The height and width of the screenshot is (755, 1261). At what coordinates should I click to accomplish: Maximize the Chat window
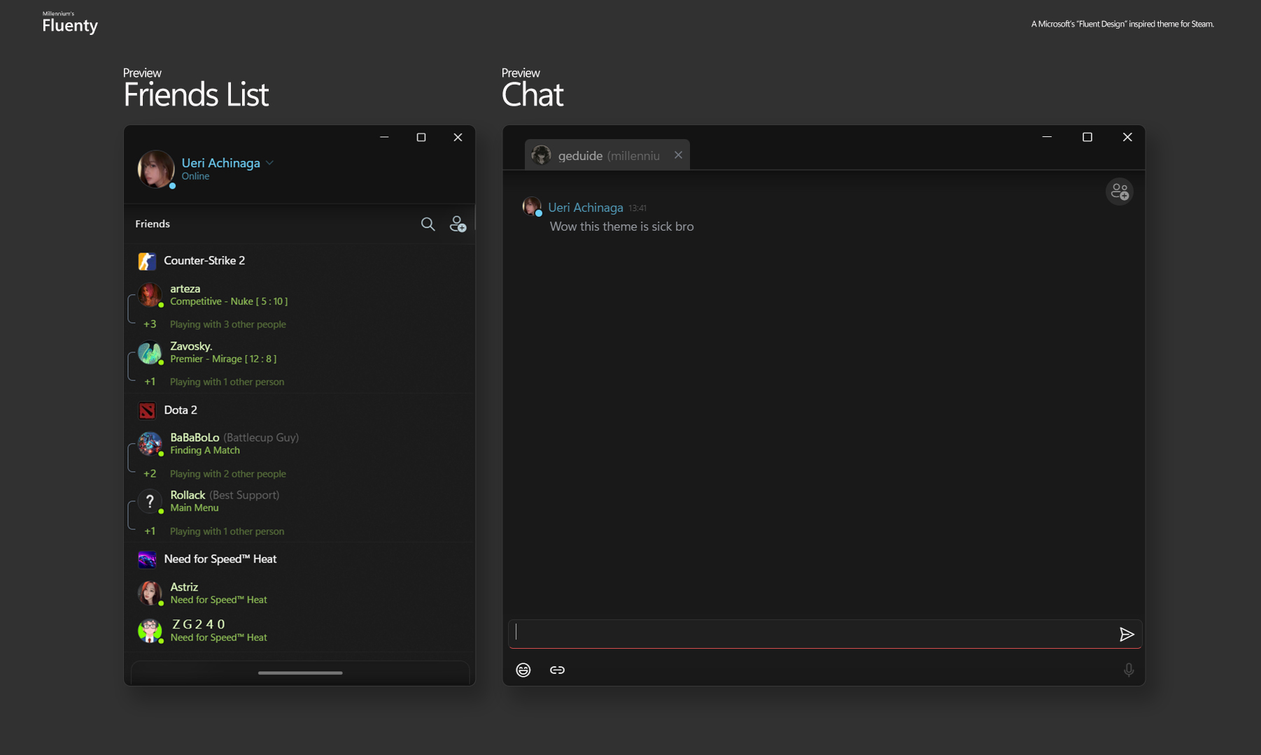[x=1087, y=137]
